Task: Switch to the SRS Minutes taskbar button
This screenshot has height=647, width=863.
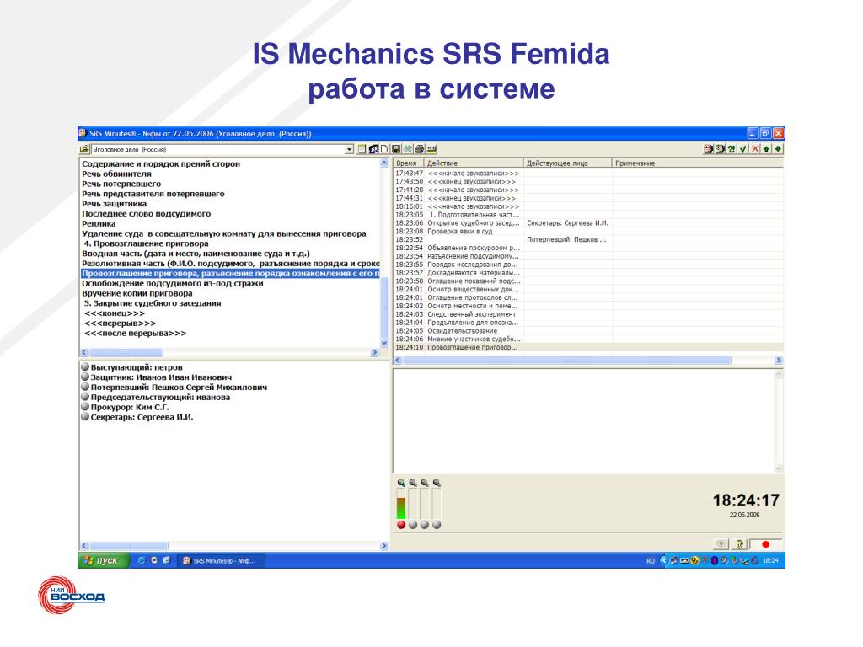Action: coord(222,560)
